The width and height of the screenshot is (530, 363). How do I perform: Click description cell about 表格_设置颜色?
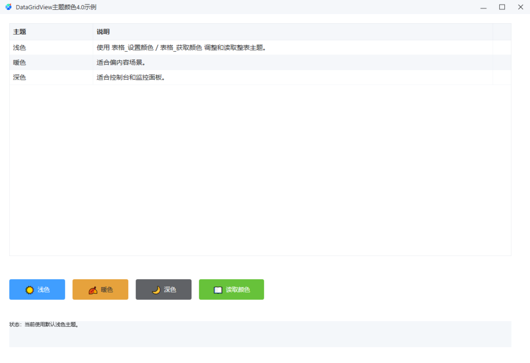click(x=293, y=47)
